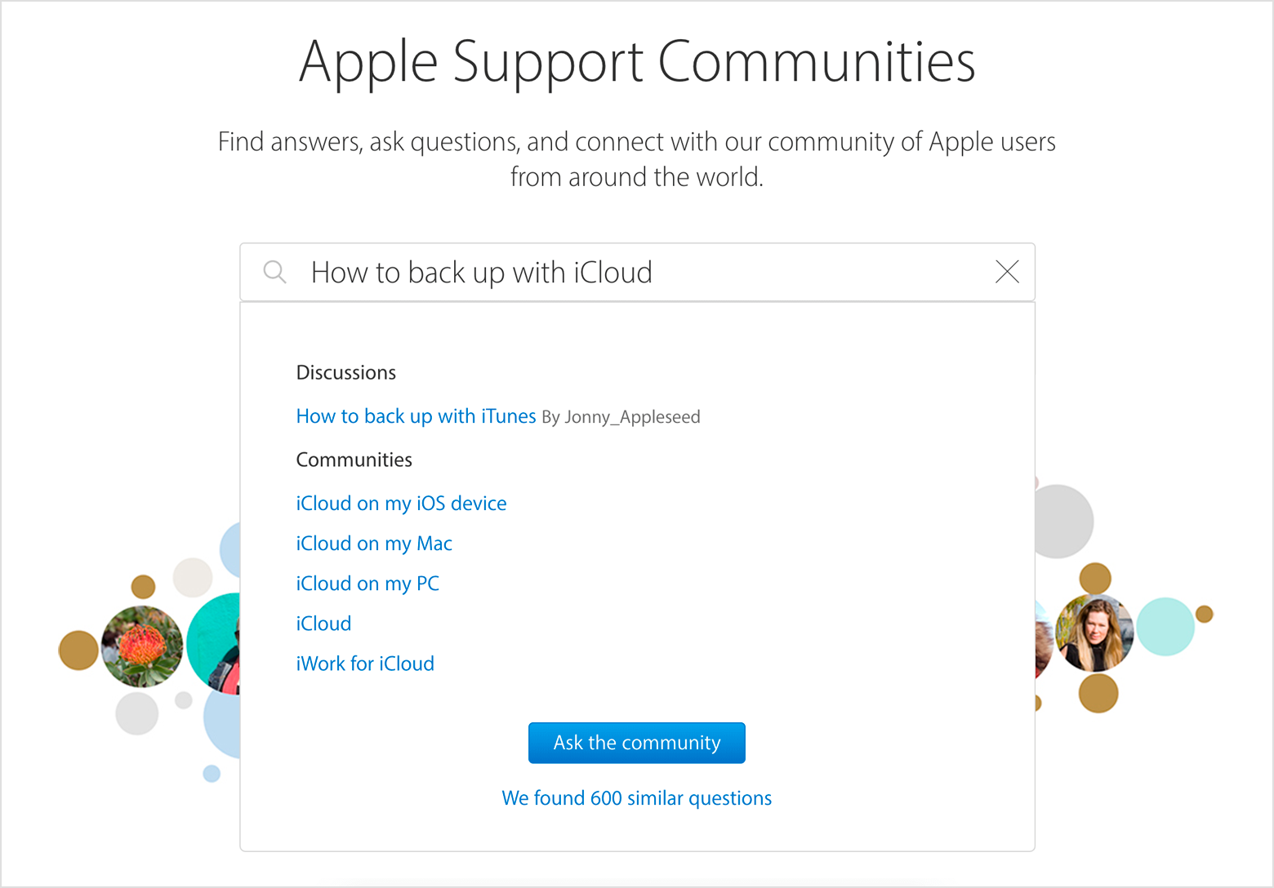
Task: Click the blonde woman's profile photo
Action: coord(1094,633)
